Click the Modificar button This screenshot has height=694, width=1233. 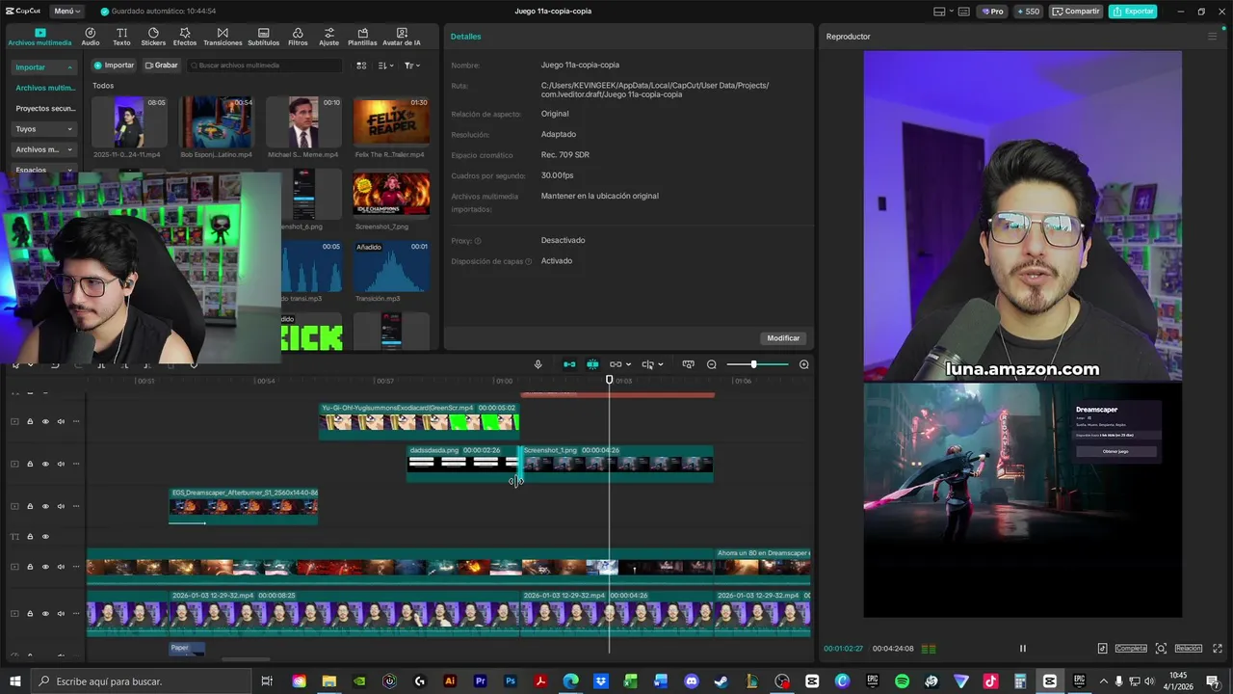pyautogui.click(x=783, y=338)
